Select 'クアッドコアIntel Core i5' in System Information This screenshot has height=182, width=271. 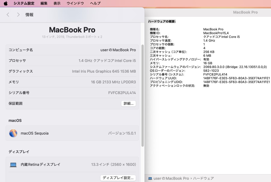click(x=221, y=37)
